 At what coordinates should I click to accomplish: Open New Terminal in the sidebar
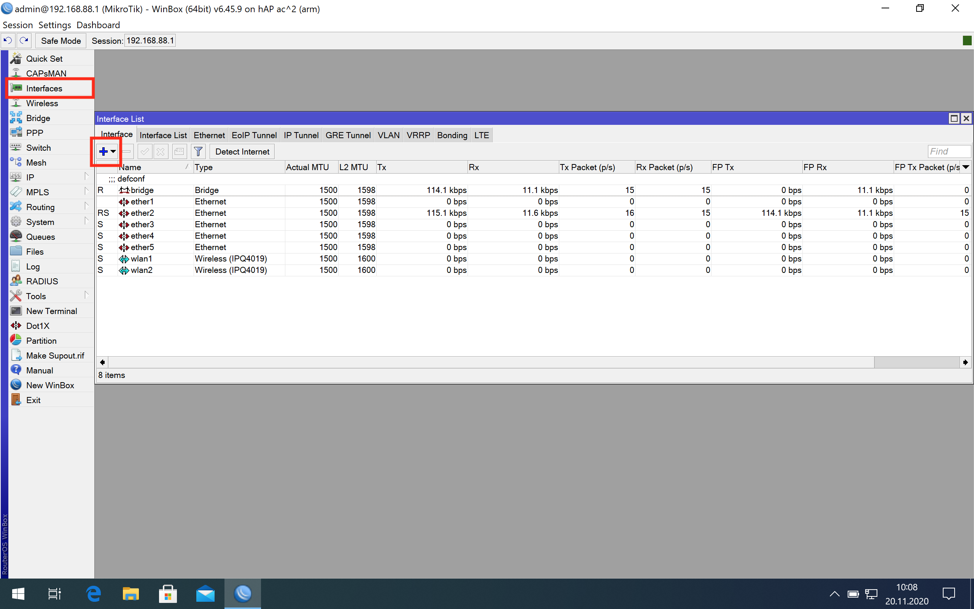click(x=51, y=311)
